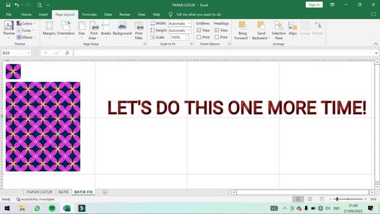Open theme Fonts dropdown
380x214 pixels.
pos(25,30)
